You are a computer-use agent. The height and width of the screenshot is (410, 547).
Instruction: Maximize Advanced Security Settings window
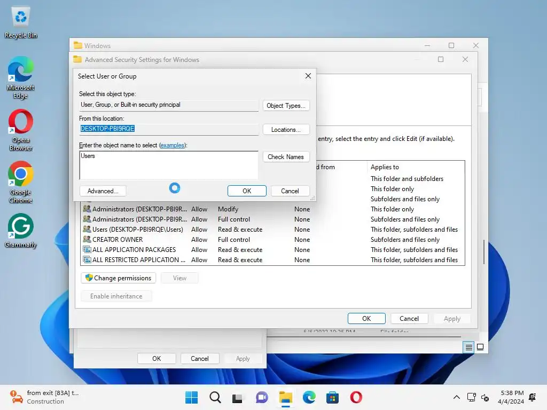pos(441,59)
